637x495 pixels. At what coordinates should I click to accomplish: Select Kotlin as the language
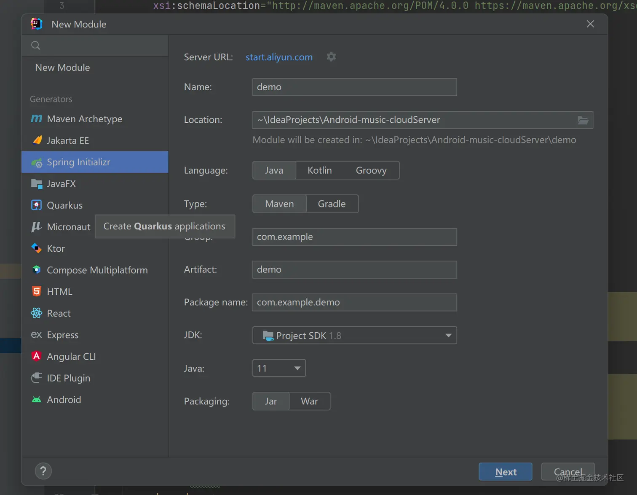(320, 170)
